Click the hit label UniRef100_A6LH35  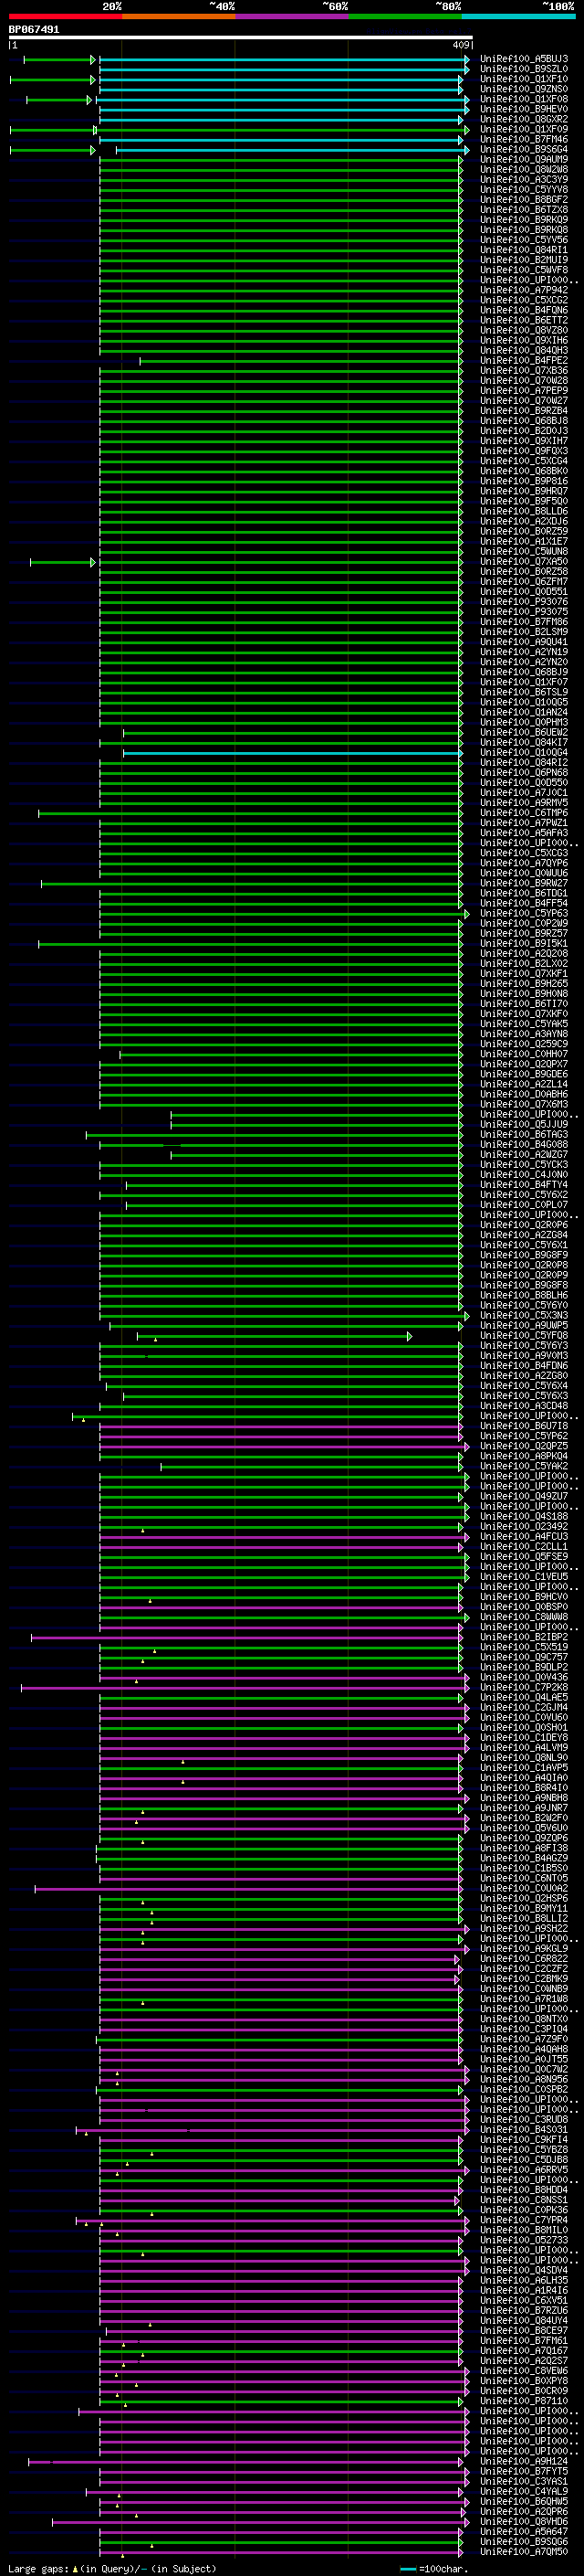click(x=524, y=2280)
